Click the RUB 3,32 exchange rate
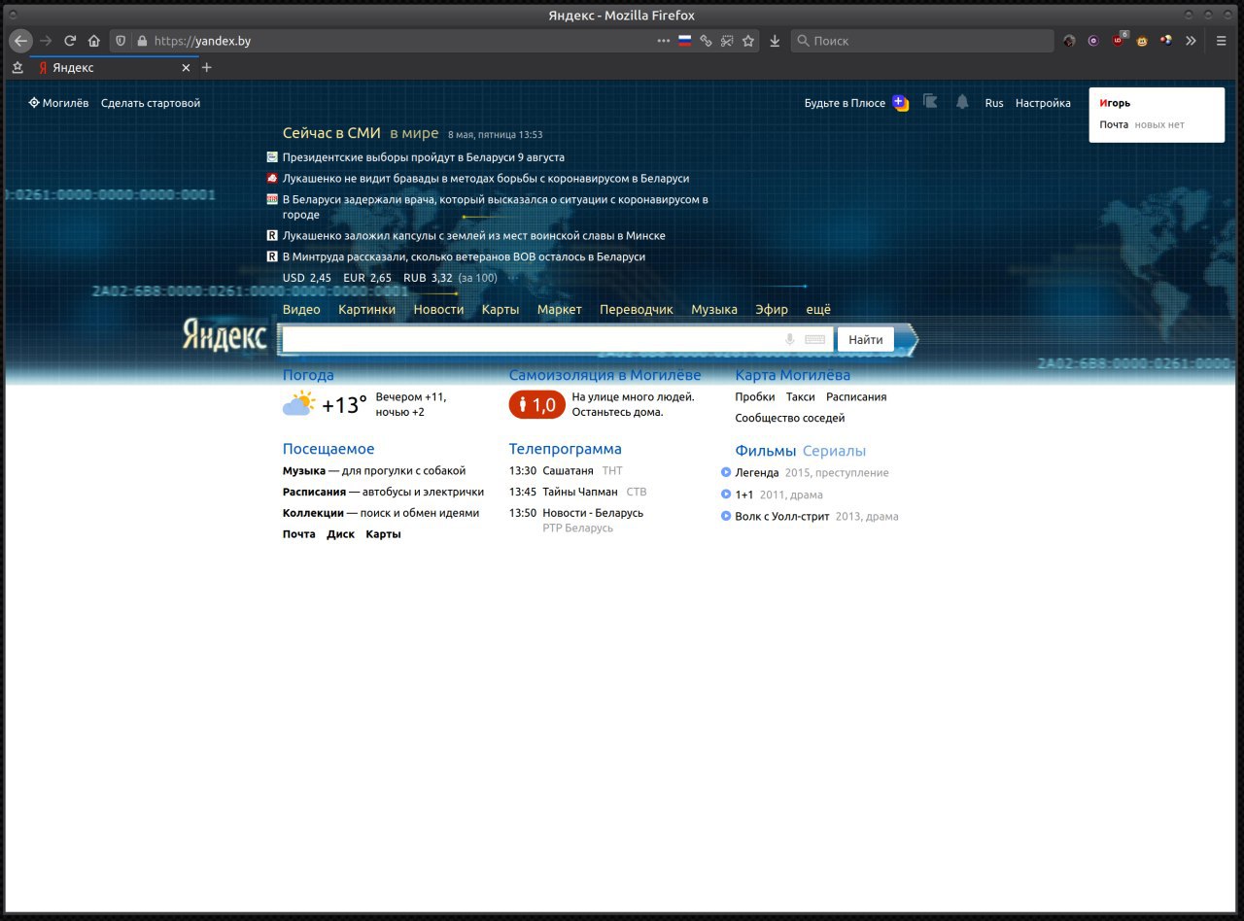The height and width of the screenshot is (921, 1244). 428,278
